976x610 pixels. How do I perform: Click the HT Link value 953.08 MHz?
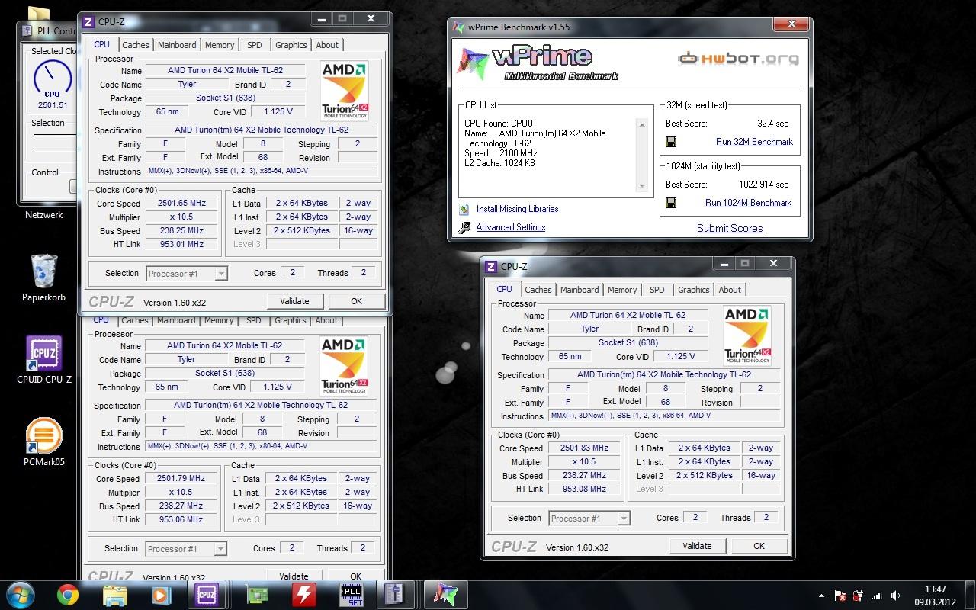click(583, 490)
